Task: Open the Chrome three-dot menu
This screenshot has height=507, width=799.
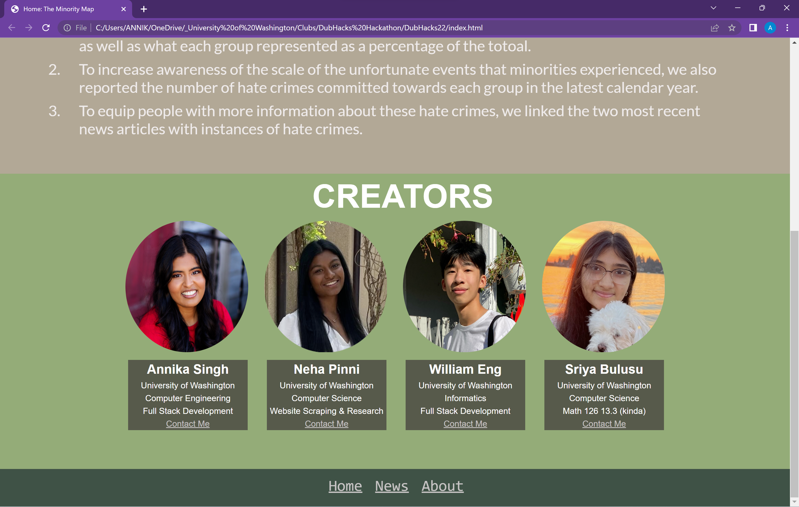Action: pyautogui.click(x=787, y=28)
